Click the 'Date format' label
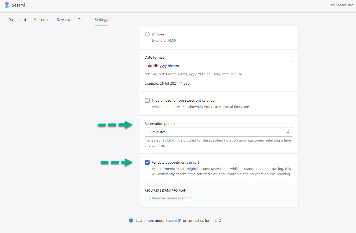The height and width of the screenshot is (233, 356). [154, 57]
